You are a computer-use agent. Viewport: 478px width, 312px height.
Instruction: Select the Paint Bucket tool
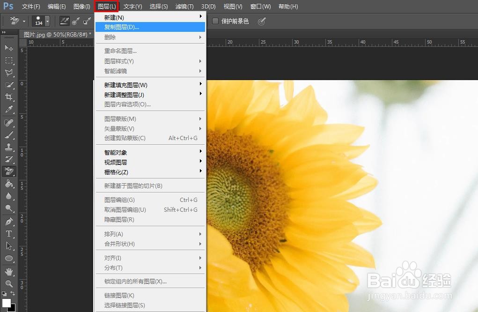[x=9, y=184]
